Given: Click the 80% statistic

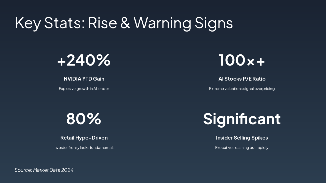Looking at the screenshot, I should pyautogui.click(x=84, y=119).
